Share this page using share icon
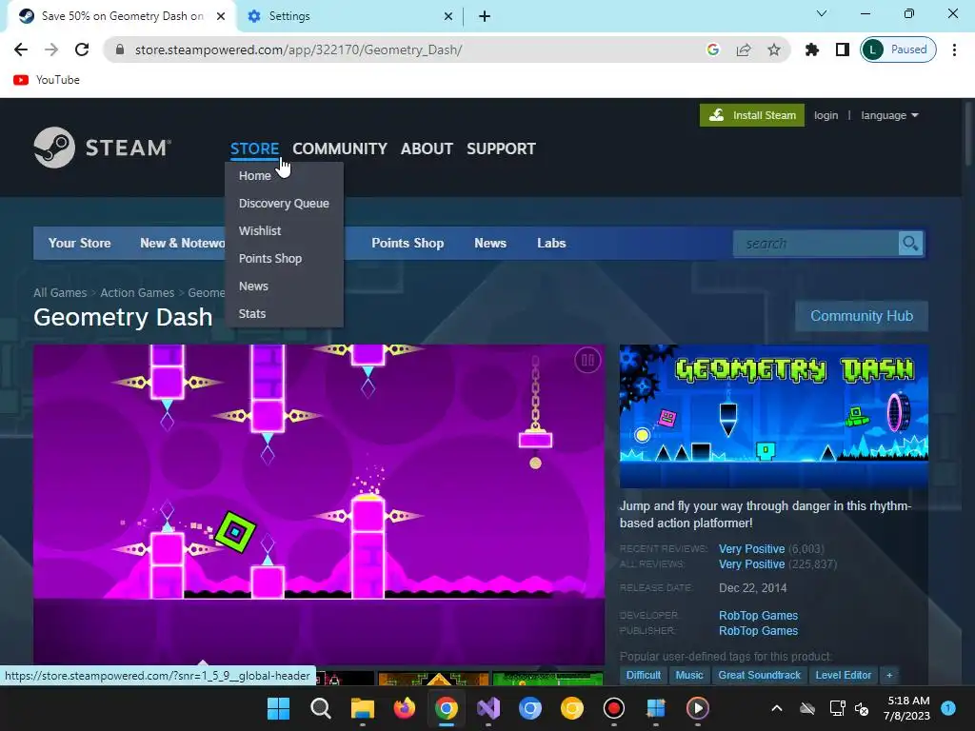The width and height of the screenshot is (975, 731). tap(743, 49)
